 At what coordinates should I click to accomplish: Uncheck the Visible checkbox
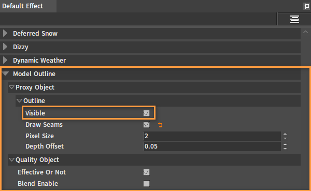[146, 113]
